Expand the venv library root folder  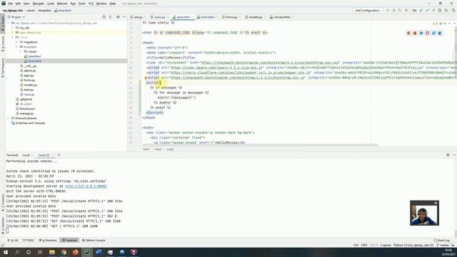tap(12, 32)
